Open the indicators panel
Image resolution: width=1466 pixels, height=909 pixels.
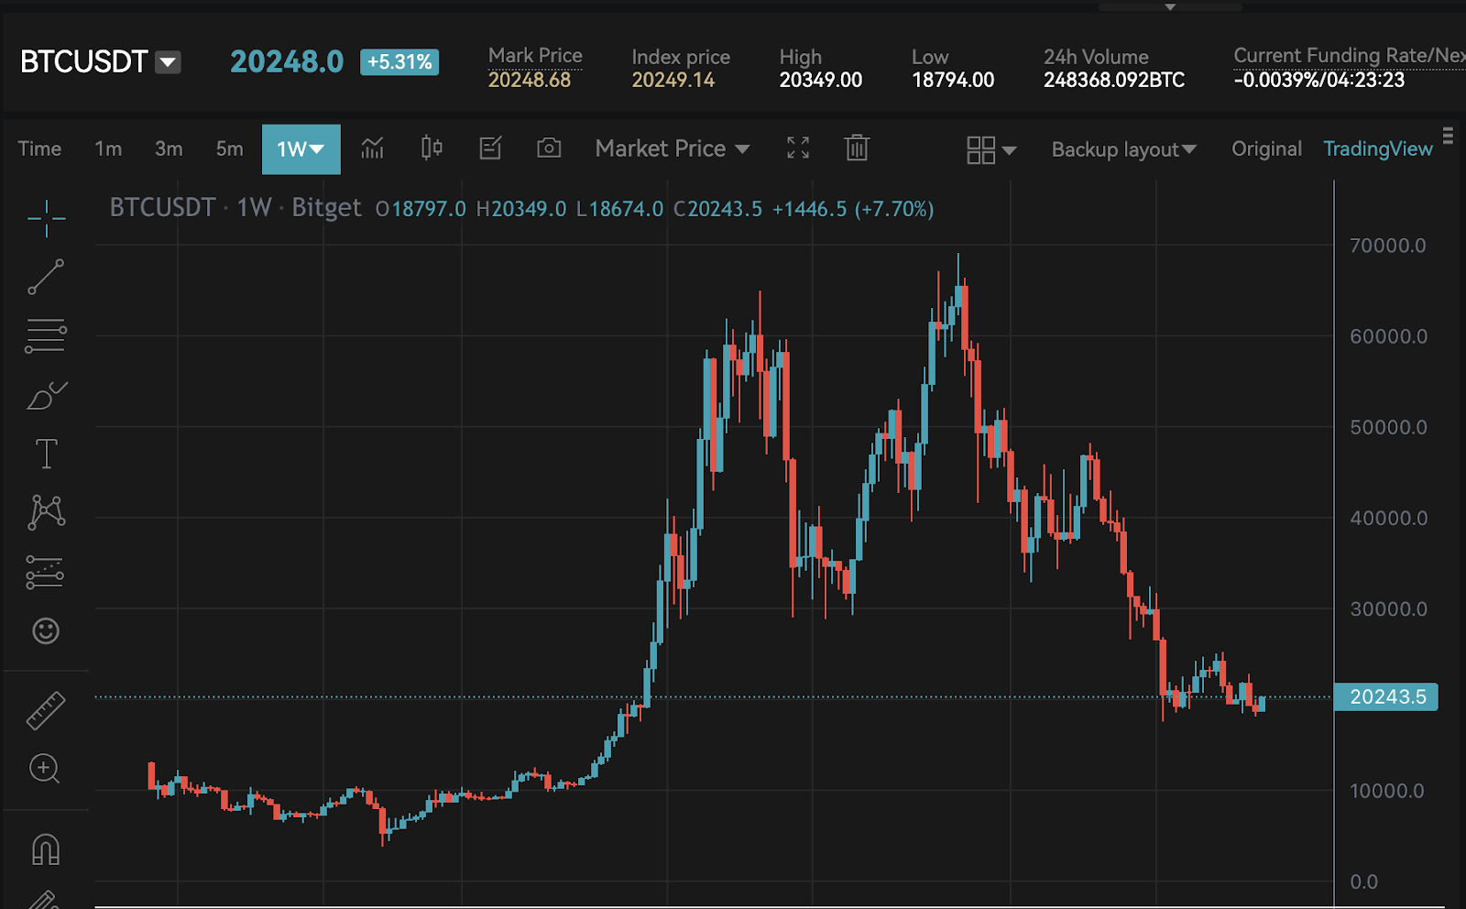pos(372,148)
